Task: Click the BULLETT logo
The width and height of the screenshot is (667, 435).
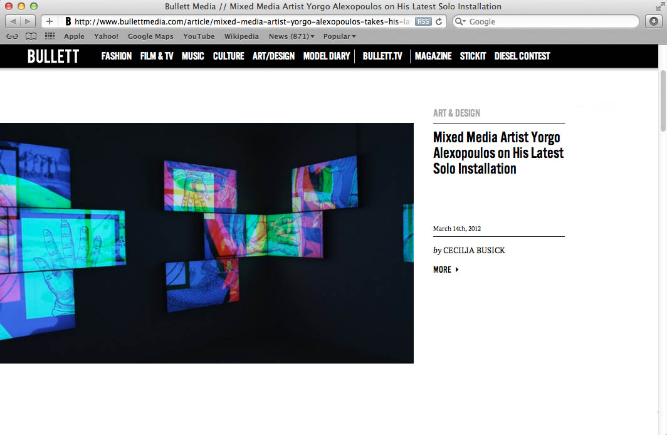Action: pyautogui.click(x=53, y=56)
